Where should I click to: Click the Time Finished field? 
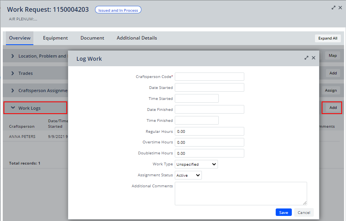point(197,120)
